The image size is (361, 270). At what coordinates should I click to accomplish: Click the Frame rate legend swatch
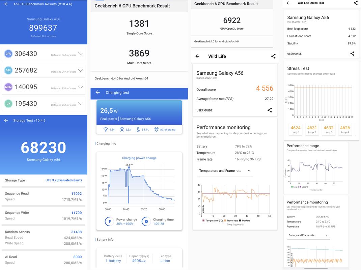[x=225, y=221]
